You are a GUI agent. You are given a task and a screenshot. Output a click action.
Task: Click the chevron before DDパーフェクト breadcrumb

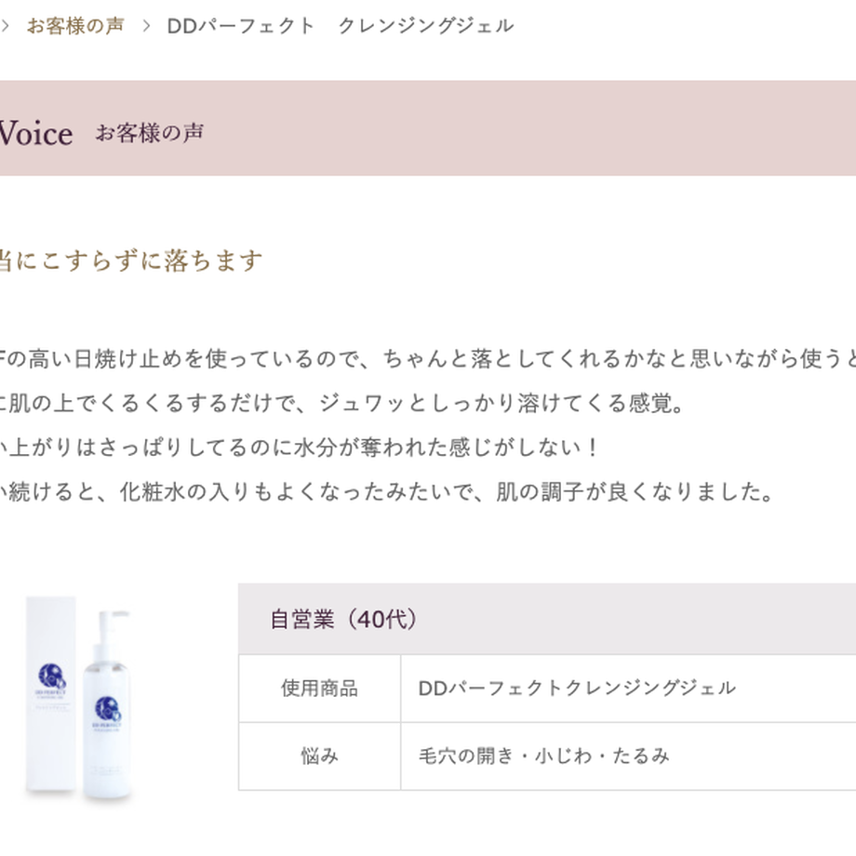tap(146, 26)
